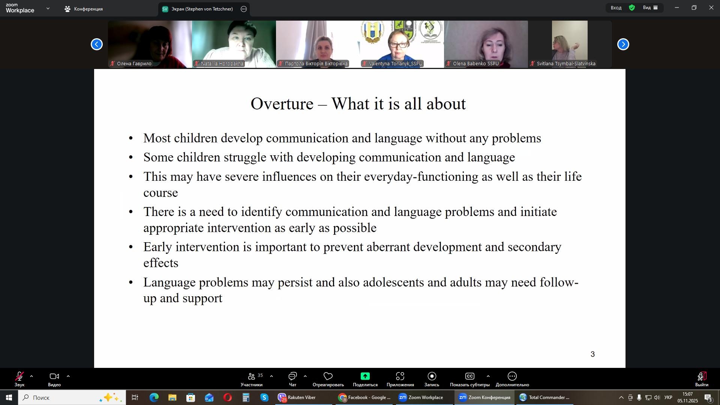Open the Дополнительно more options icon
Image resolution: width=720 pixels, height=405 pixels.
[512, 376]
